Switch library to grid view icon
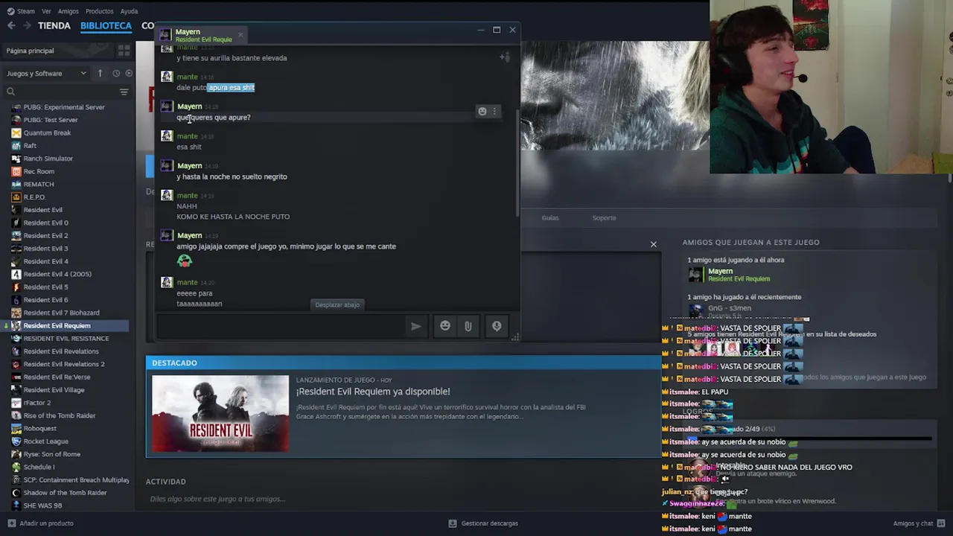The width and height of the screenshot is (953, 536). [124, 51]
